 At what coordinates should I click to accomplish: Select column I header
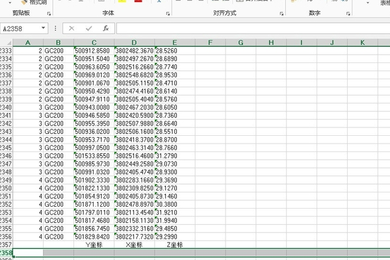pyautogui.click(x=302, y=42)
